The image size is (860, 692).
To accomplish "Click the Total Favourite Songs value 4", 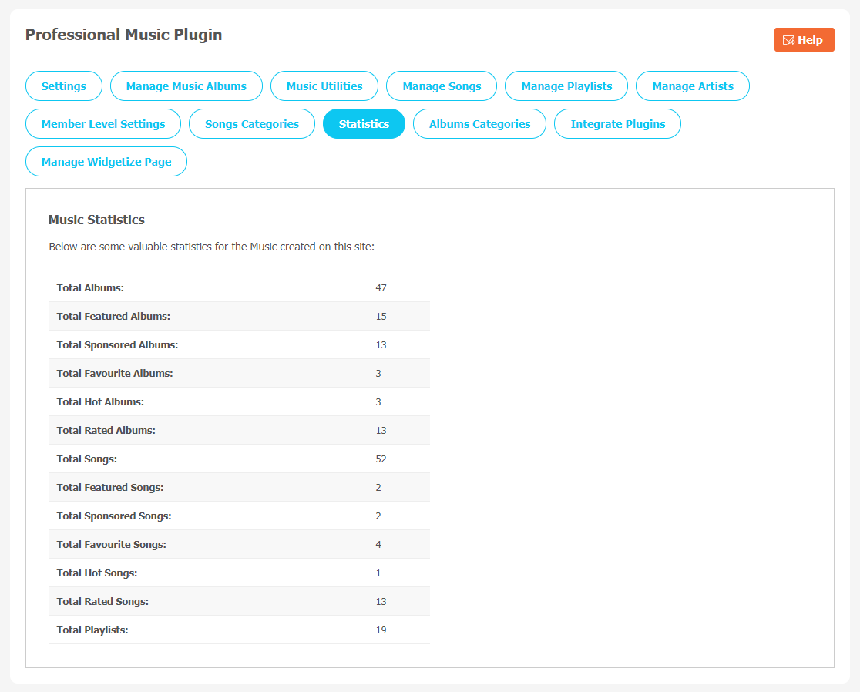I will point(378,545).
